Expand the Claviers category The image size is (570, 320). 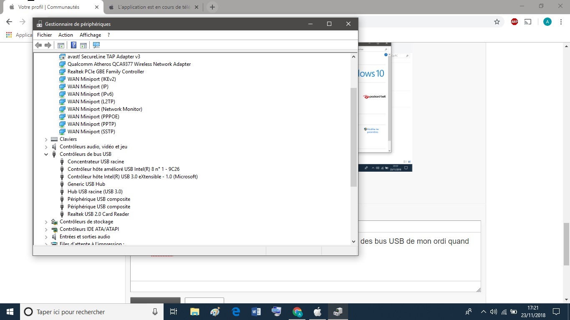click(46, 139)
